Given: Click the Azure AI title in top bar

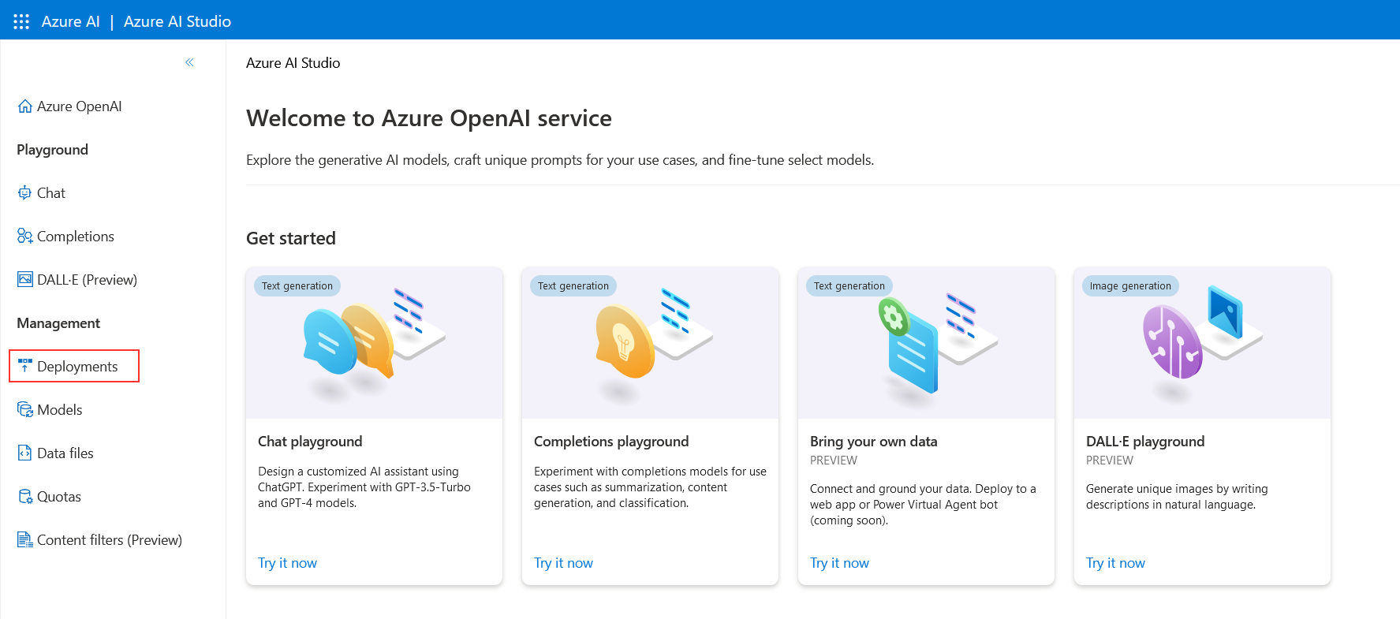Looking at the screenshot, I should point(70,21).
